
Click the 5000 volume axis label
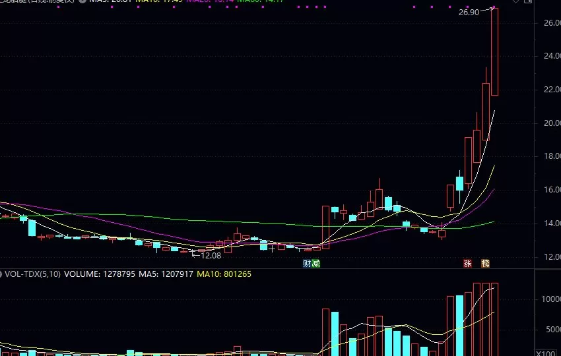[x=550, y=330]
